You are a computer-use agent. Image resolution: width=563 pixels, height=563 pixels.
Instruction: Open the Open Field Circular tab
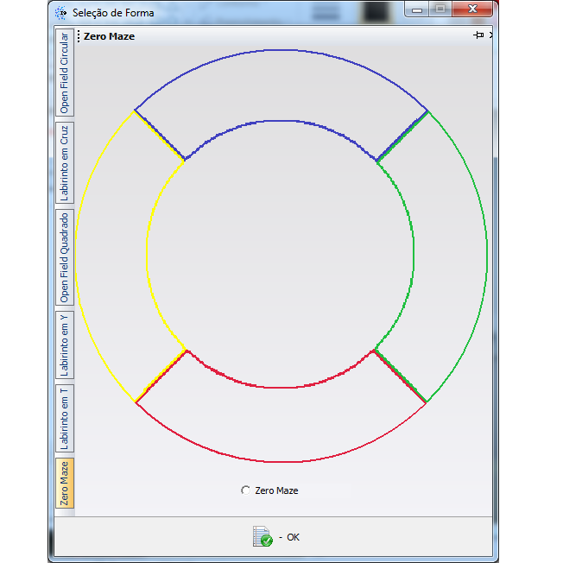click(65, 73)
